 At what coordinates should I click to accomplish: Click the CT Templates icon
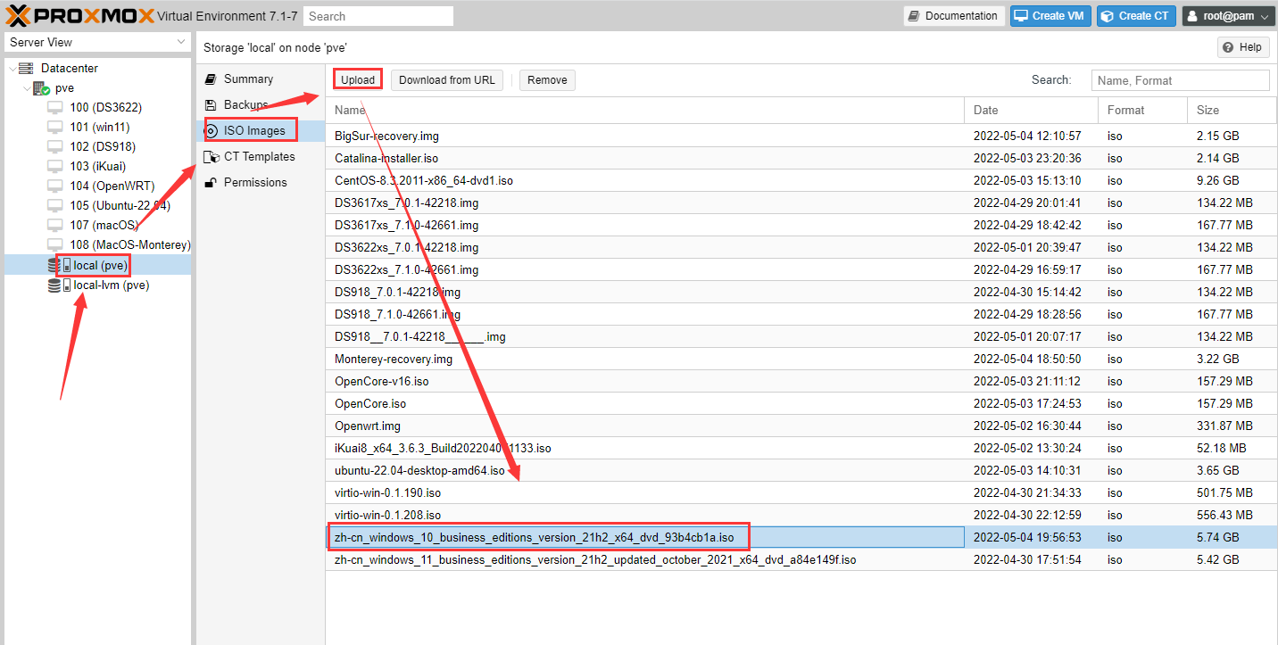click(x=211, y=157)
